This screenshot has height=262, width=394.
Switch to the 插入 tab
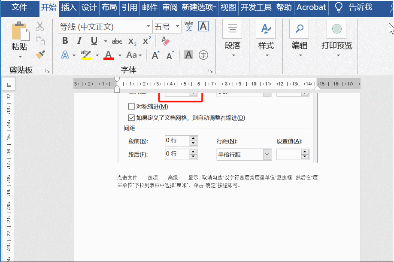69,7
